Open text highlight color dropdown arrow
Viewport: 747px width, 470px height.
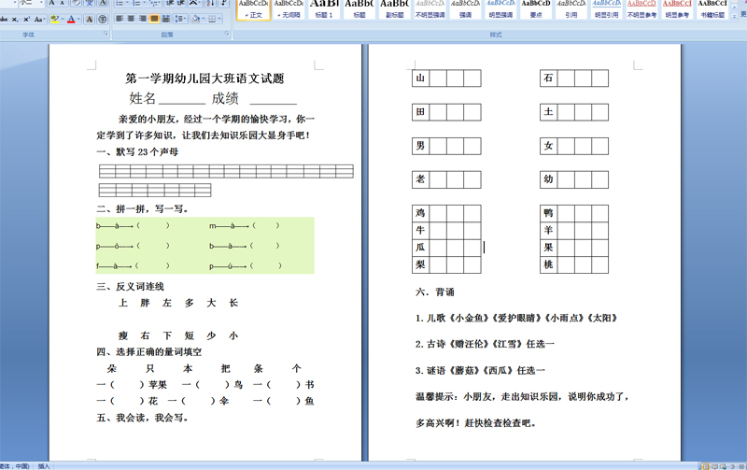click(x=63, y=19)
